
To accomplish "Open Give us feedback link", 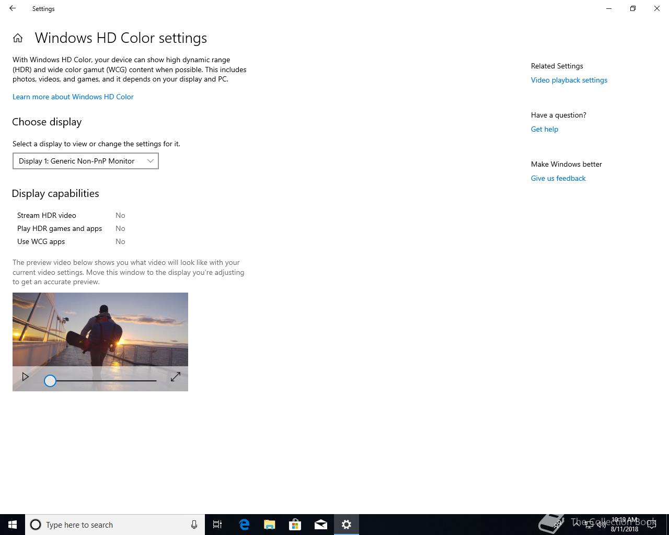I will (x=558, y=178).
